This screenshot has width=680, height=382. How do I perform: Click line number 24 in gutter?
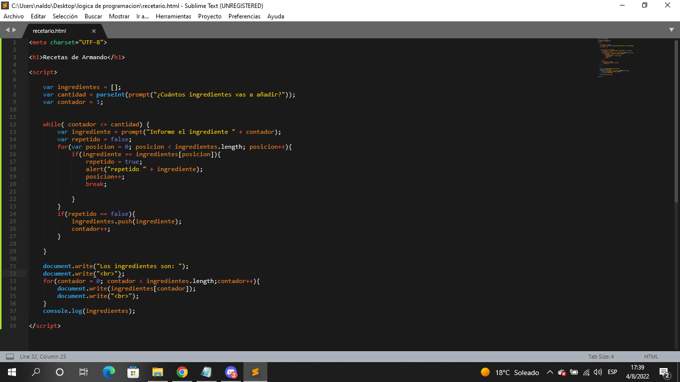click(x=13, y=214)
